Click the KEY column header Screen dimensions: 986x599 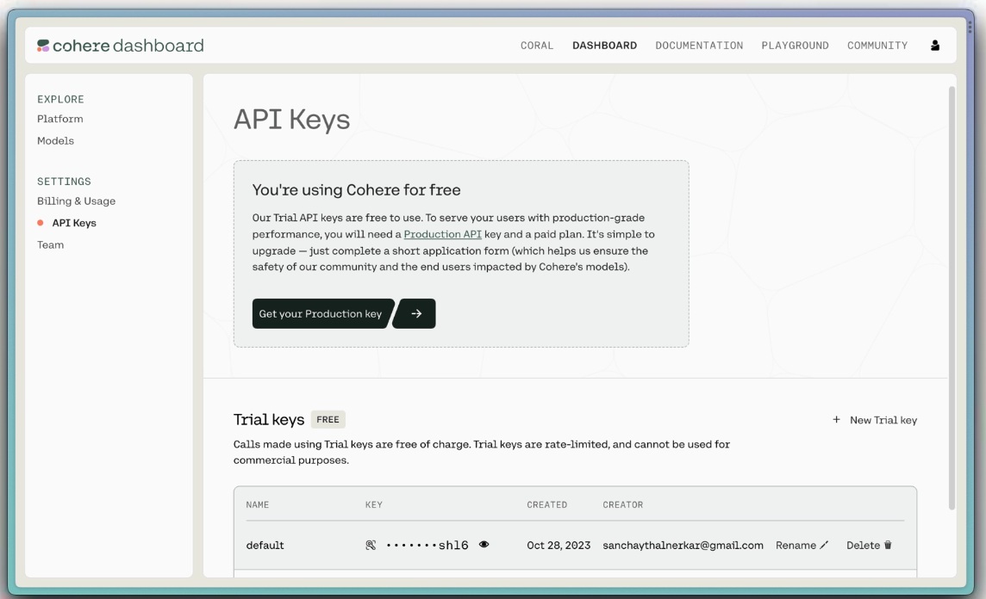(373, 505)
